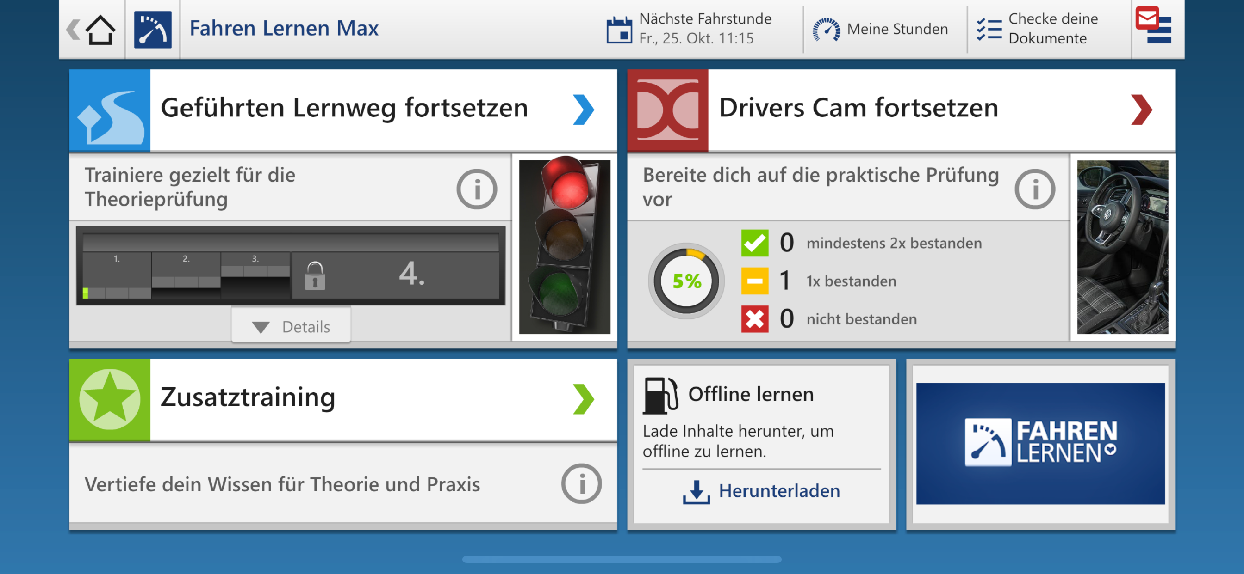Viewport: 1244px width, 574px height.
Task: Go to the home screen icon
Action: click(100, 30)
